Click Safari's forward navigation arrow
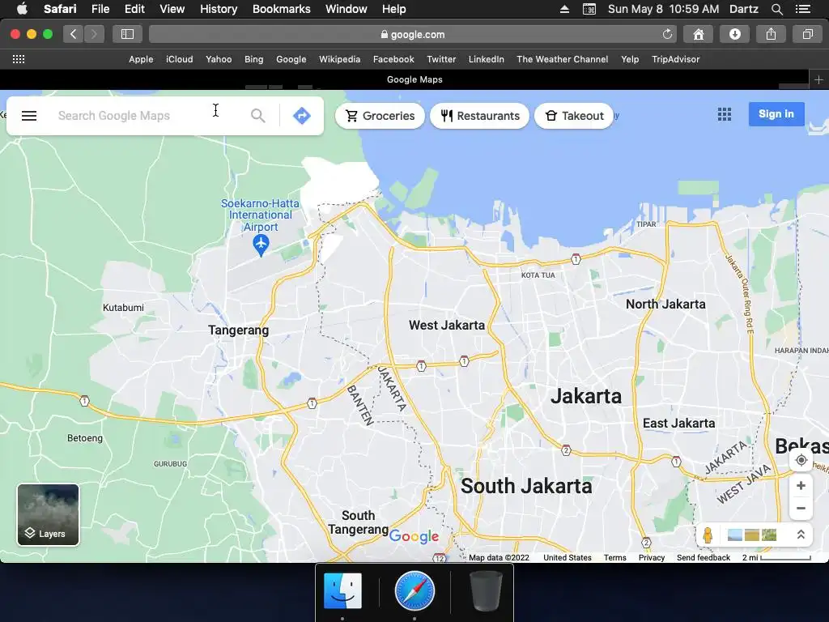 click(x=94, y=34)
